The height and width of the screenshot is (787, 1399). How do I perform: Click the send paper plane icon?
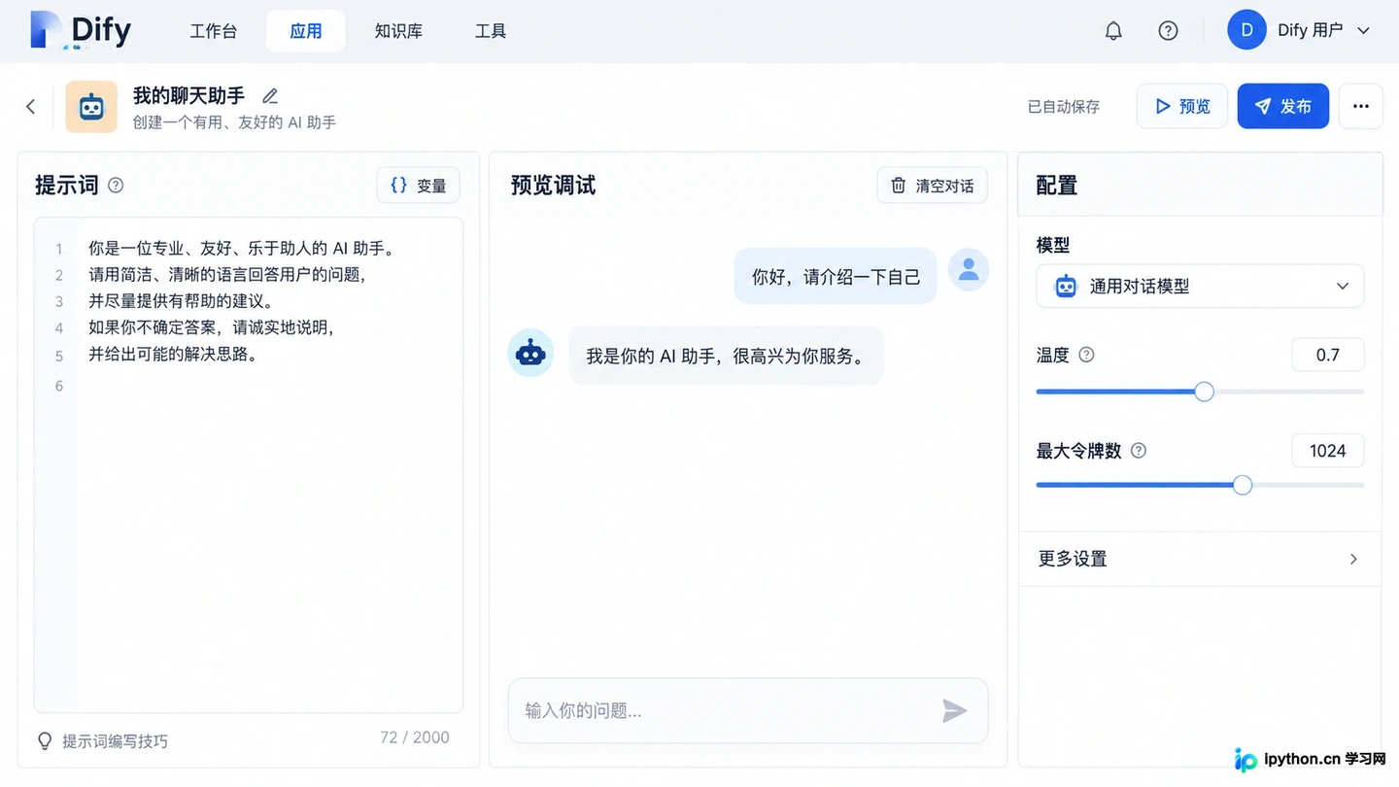(x=954, y=711)
